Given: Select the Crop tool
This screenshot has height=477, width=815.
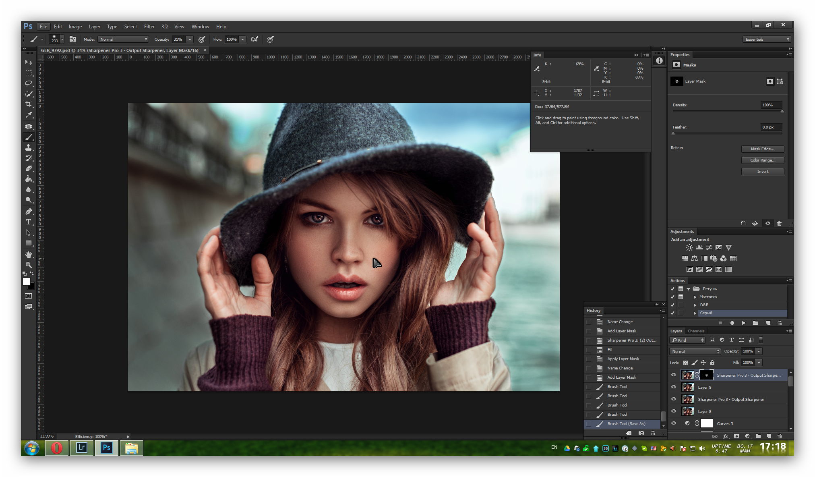Looking at the screenshot, I should click(x=29, y=104).
